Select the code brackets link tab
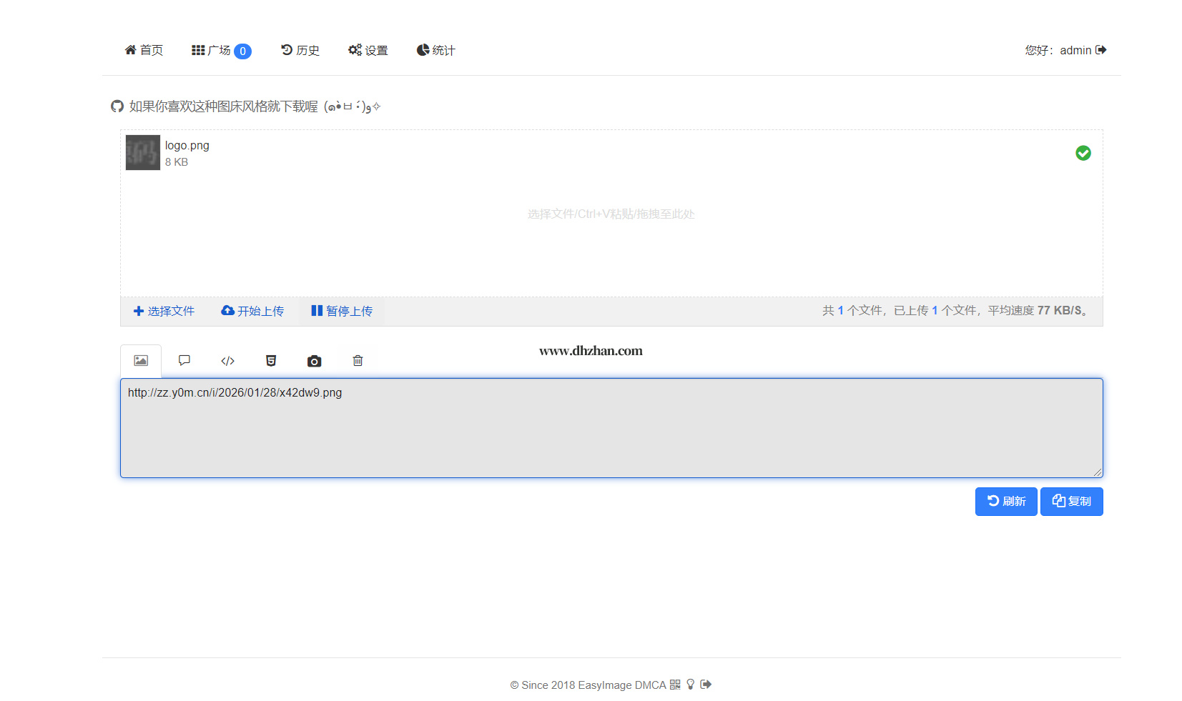 227,361
